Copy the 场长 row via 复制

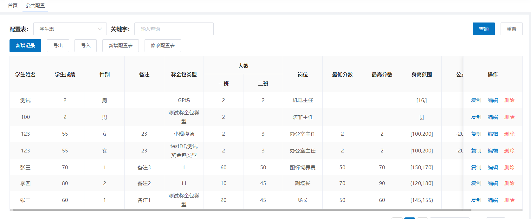point(476,200)
